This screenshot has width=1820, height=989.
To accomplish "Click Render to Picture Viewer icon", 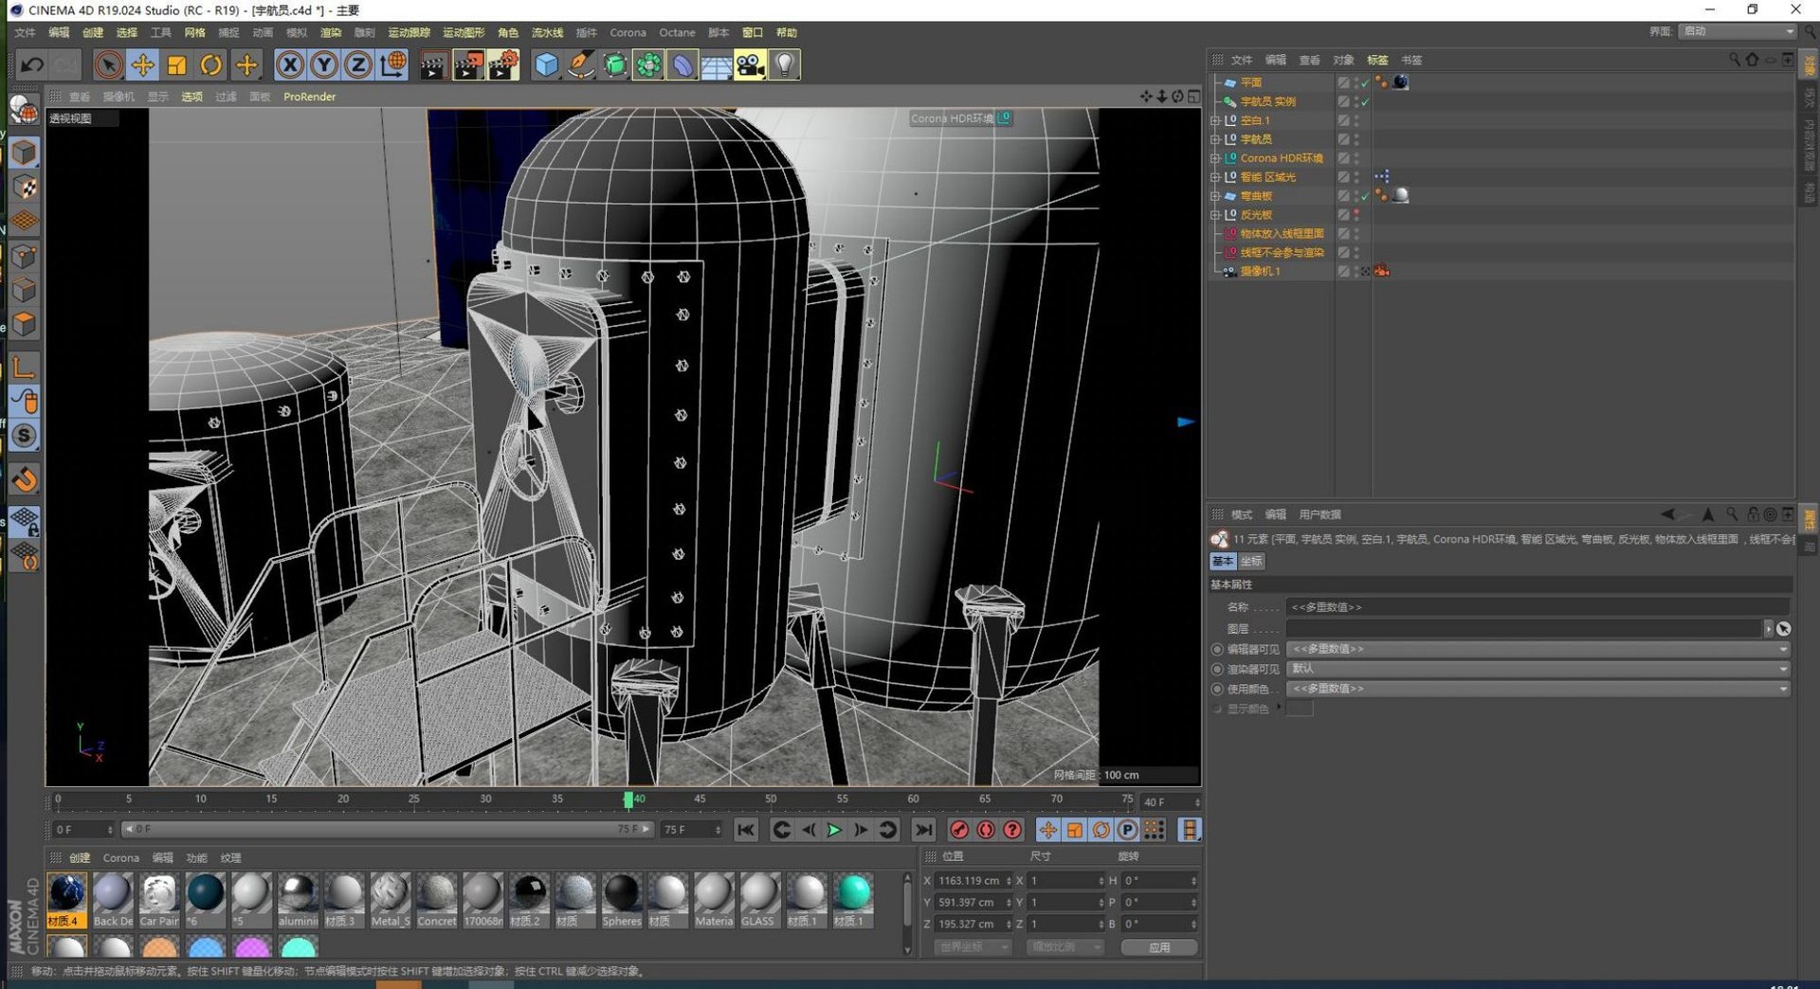I will (x=468, y=64).
